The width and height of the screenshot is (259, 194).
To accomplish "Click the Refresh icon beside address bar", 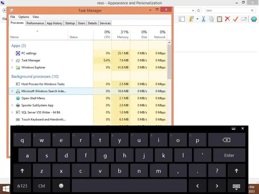I will [199, 10].
